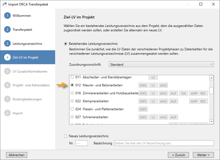Proceed with the Weiter button
Screen dimensions: 220x160
203,155
